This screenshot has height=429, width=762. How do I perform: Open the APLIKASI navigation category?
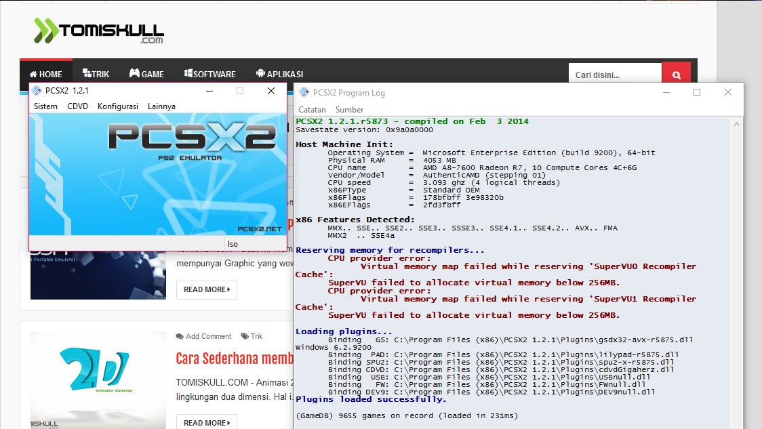point(279,74)
